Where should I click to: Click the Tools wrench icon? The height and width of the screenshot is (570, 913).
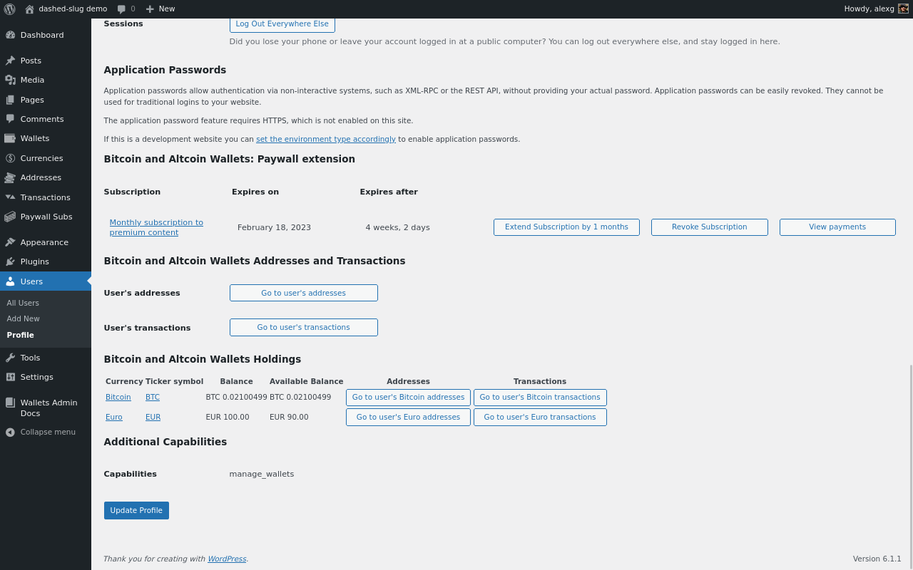pyautogui.click(x=10, y=358)
